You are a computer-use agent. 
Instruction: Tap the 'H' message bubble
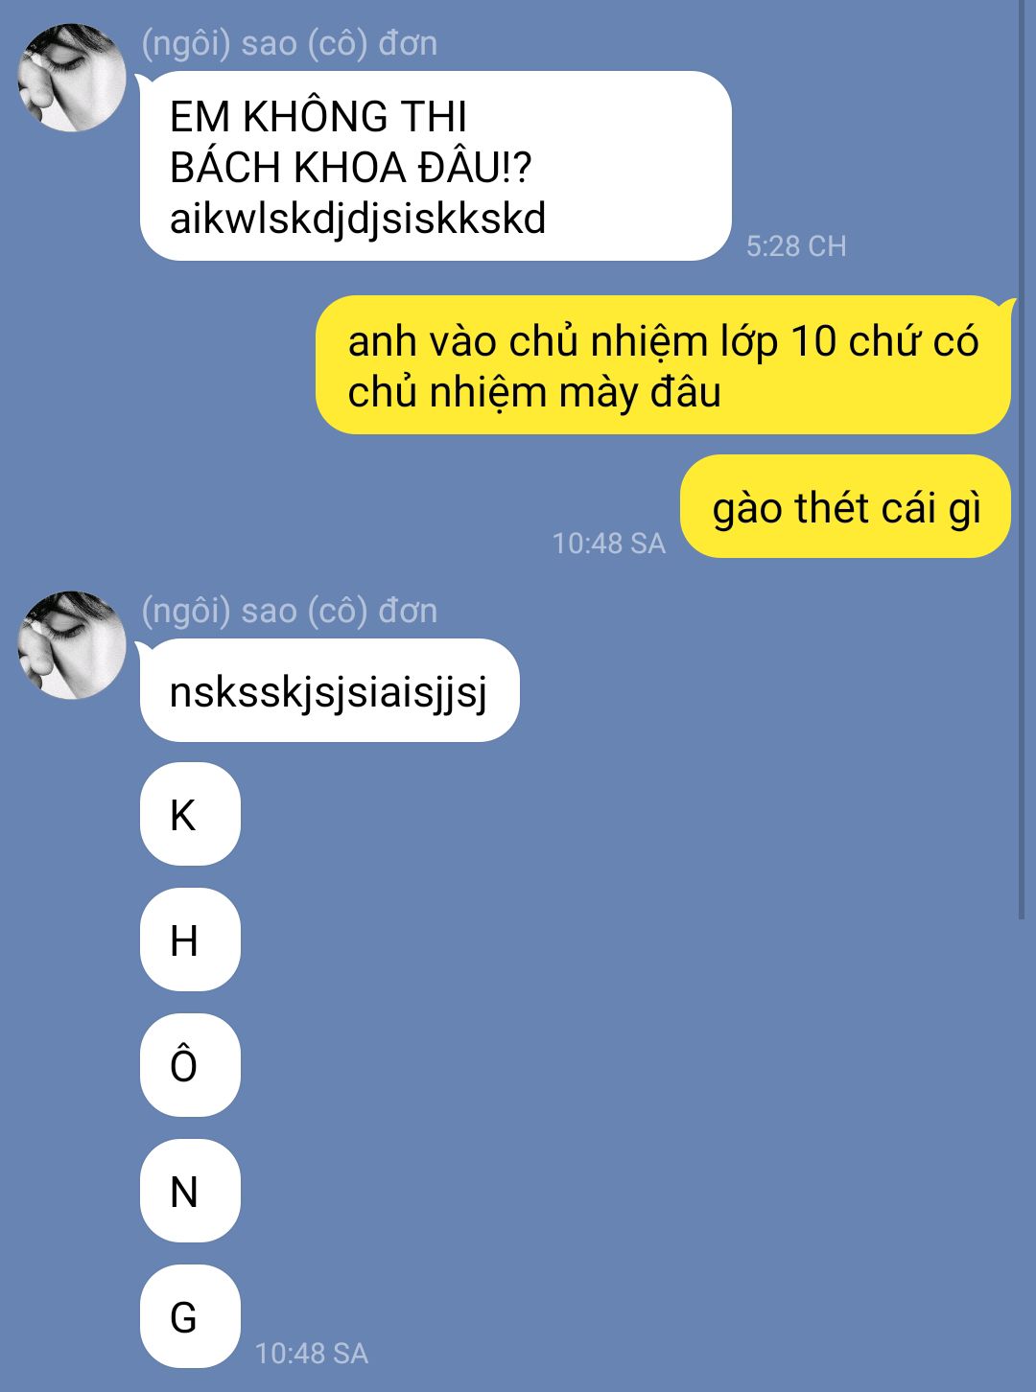[x=190, y=940]
